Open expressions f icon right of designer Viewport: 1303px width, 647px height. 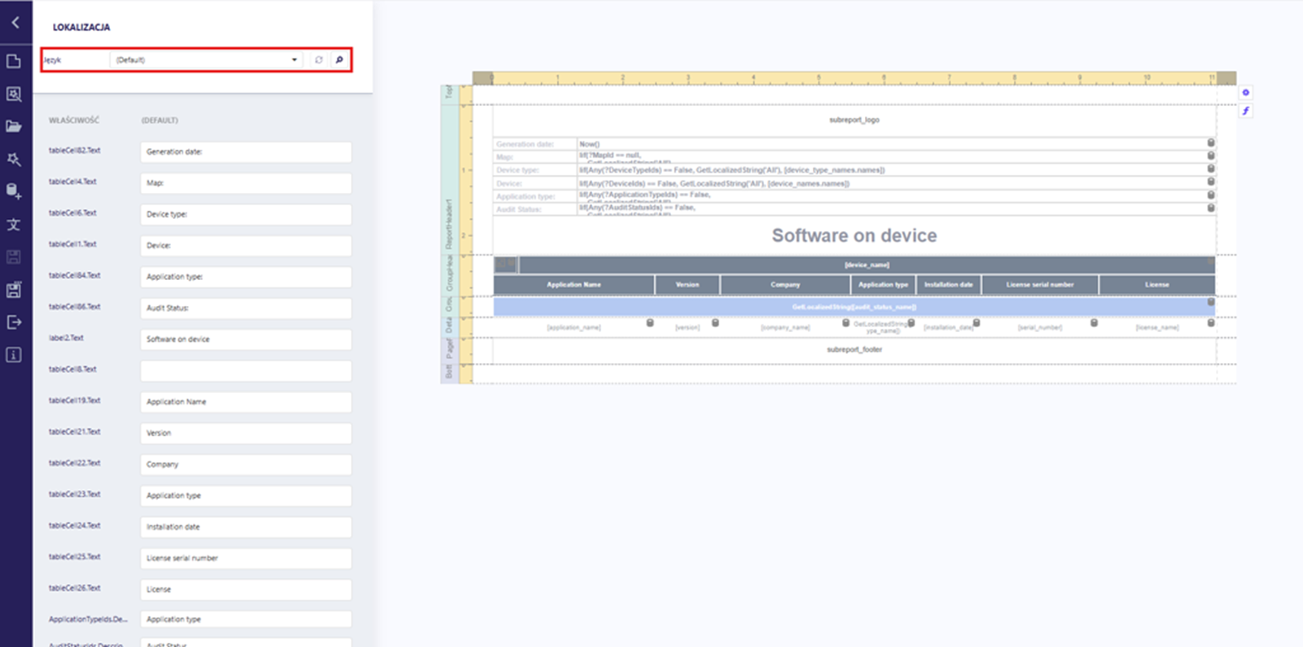[x=1245, y=111]
